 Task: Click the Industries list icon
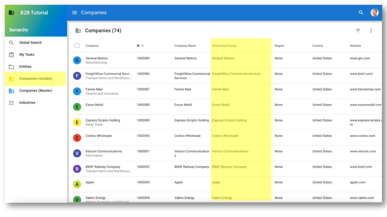coord(11,103)
